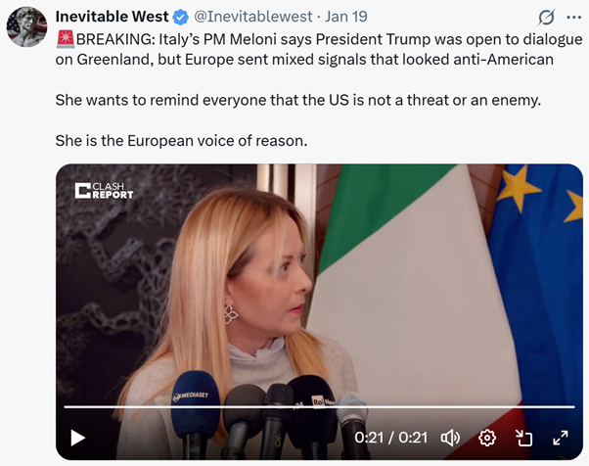
Task: Click the Clash Report watermark logo
Action: point(104,191)
